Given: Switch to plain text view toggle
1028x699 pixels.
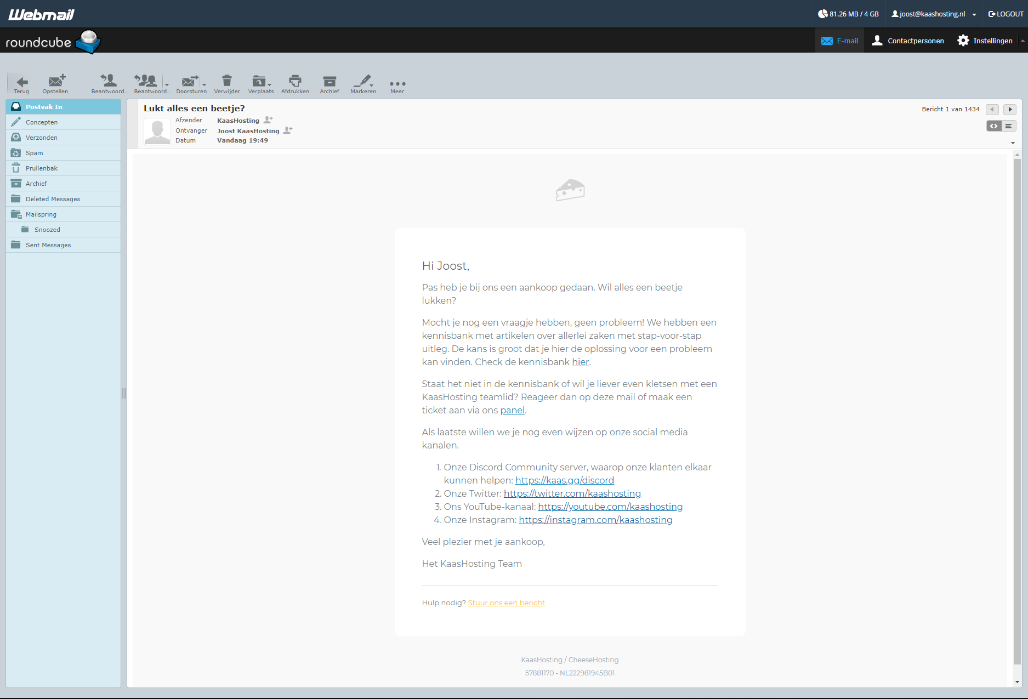Looking at the screenshot, I should [1009, 126].
